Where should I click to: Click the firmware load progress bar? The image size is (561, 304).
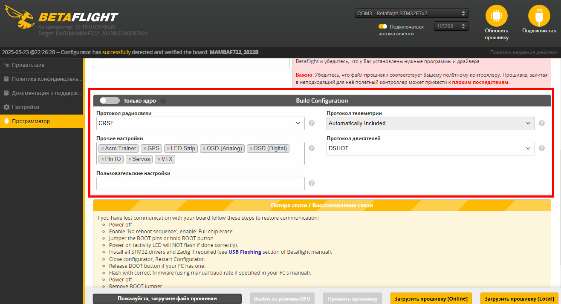(x=167, y=298)
